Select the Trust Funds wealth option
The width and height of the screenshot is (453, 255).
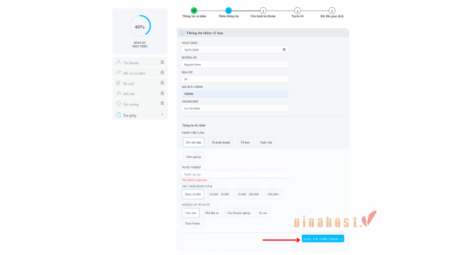click(x=193, y=223)
